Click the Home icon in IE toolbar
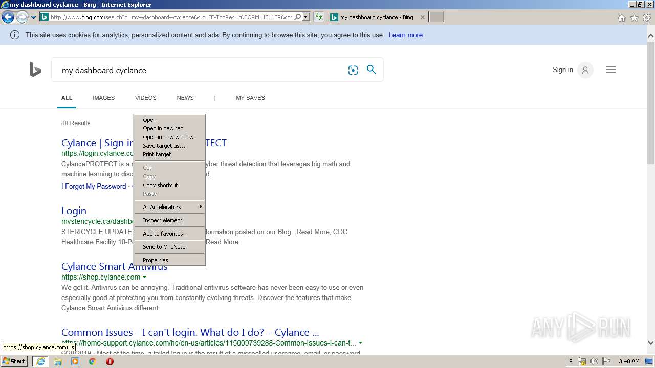 [x=621, y=18]
